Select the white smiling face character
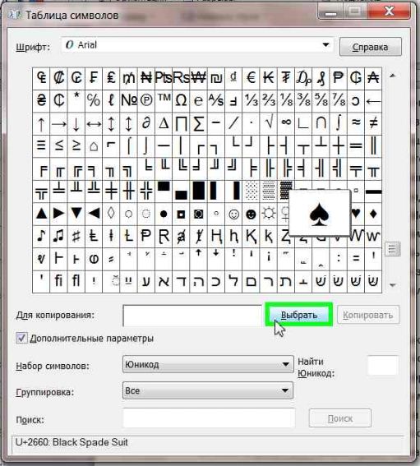Image resolution: width=420 pixels, height=466 pixels. tap(233, 214)
